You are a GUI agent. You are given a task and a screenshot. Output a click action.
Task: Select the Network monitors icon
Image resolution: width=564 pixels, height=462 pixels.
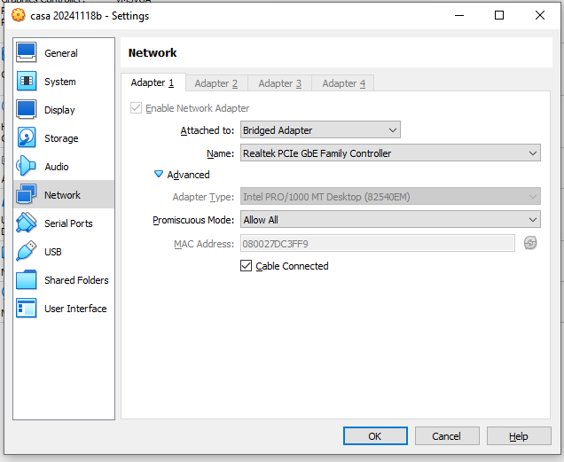point(27,194)
